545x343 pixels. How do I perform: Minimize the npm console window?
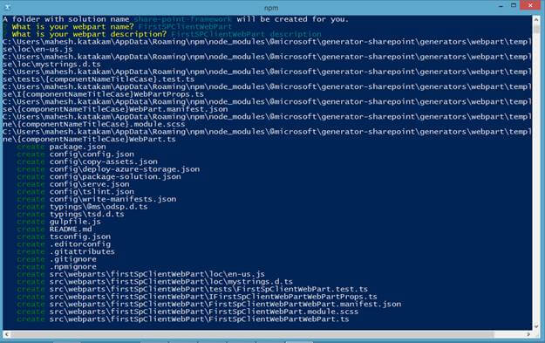pyautogui.click(x=501, y=6)
